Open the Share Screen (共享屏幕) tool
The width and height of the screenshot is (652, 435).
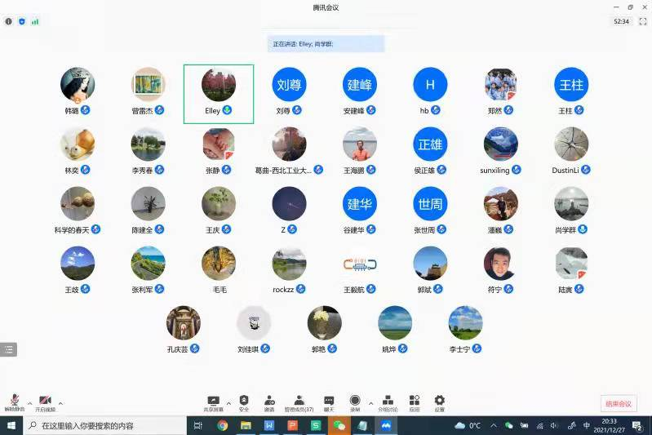214,402
